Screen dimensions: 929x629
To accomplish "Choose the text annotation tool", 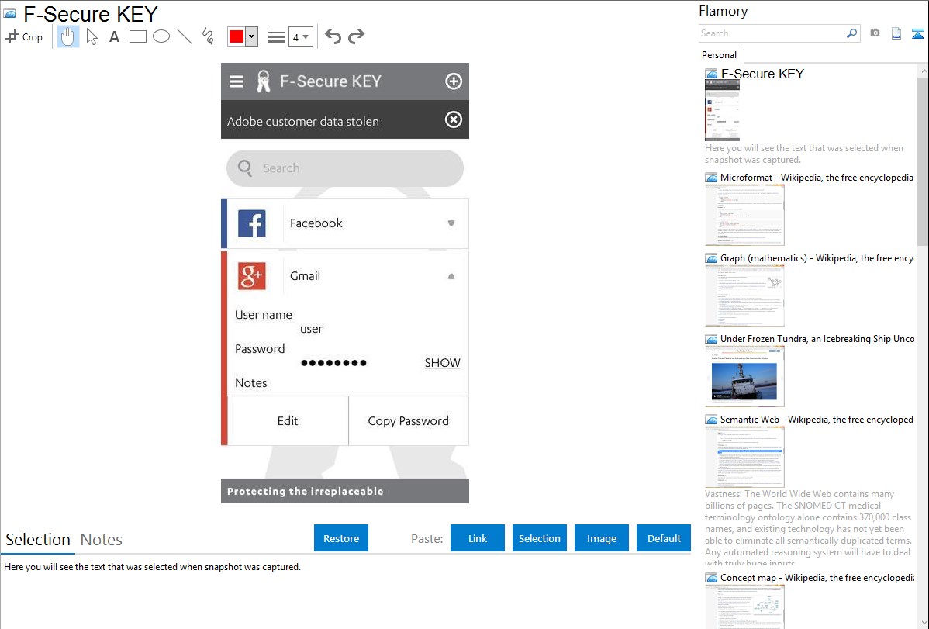I will point(114,36).
